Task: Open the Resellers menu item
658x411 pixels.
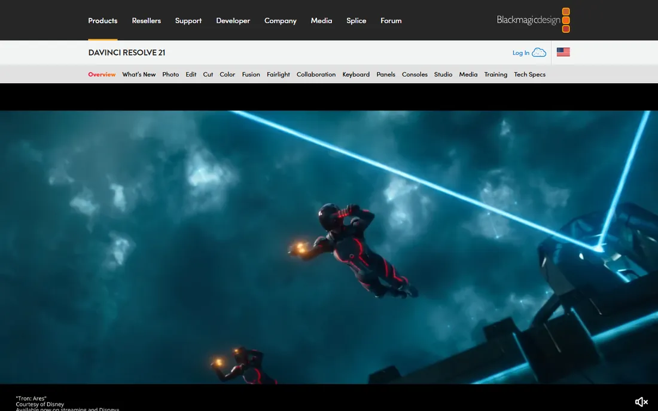Action: [x=147, y=20]
